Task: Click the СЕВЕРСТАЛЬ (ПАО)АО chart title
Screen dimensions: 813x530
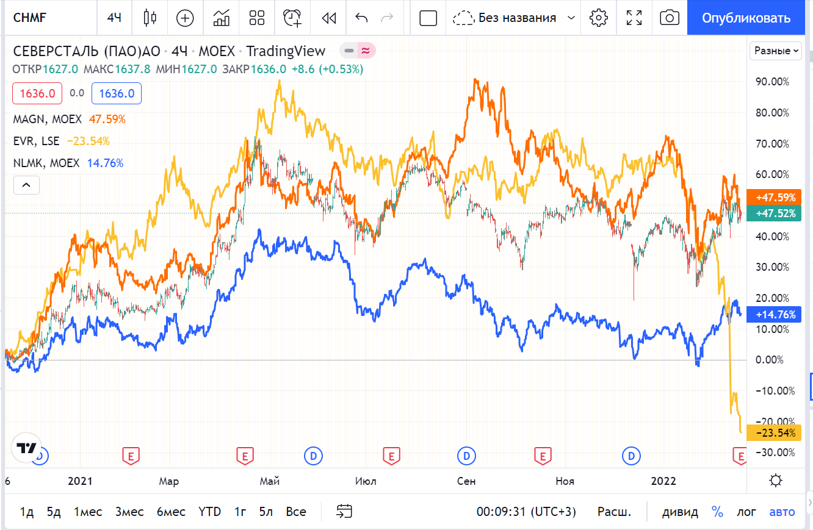Action: (87, 51)
